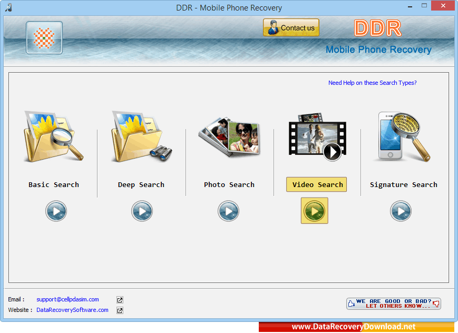This screenshot has height=333, width=458.
Task: Select the Photo Search label
Action: pos(229,184)
